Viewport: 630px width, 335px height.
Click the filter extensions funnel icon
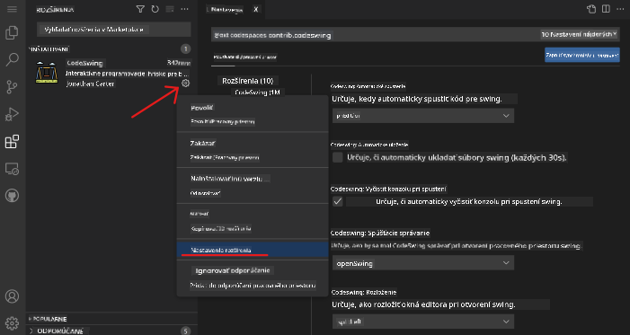coord(140,9)
